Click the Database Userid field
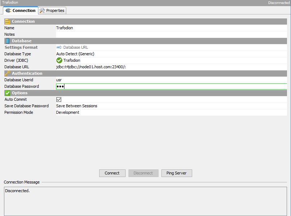 coord(170,80)
